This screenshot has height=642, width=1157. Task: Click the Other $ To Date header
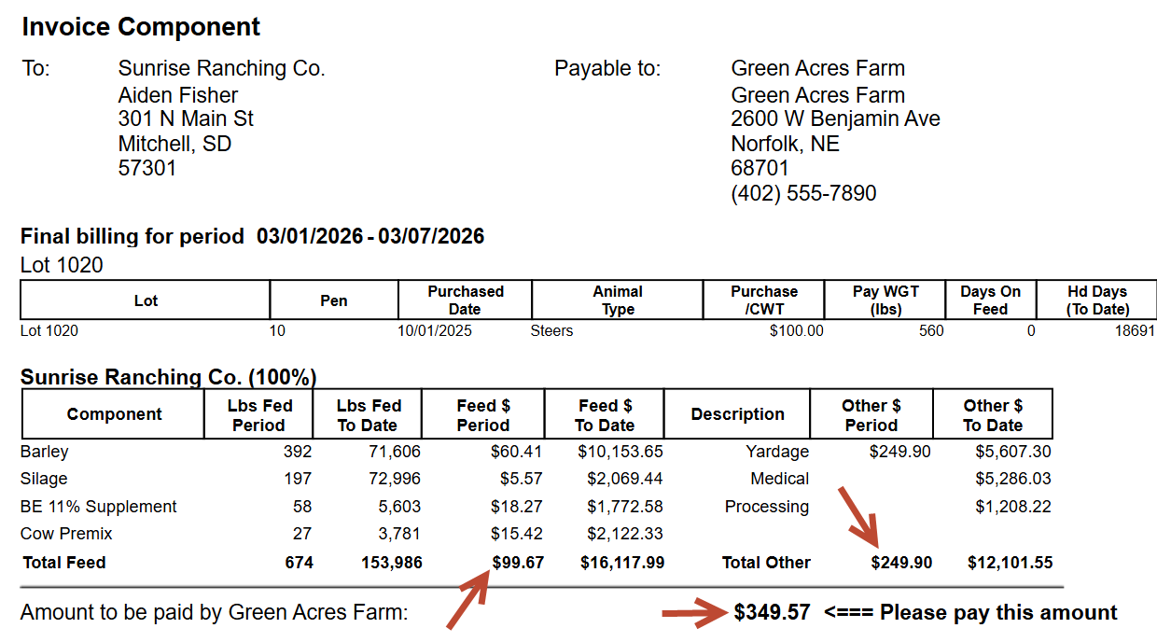(992, 415)
